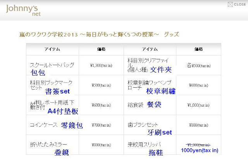The height and width of the screenshot is (159, 248).
Task: Click the 1000yen(tax in) corrected price
Action: click(200, 150)
